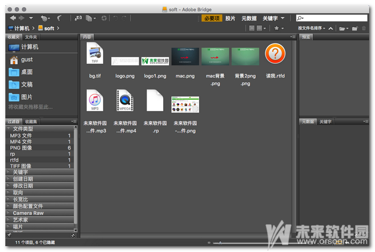Open recent folder dropdown icon
375x252 pixels.
pos(343,28)
